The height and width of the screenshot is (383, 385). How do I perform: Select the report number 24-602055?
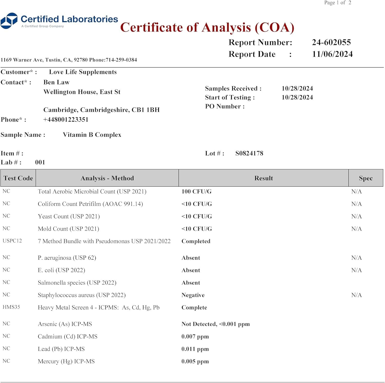pyautogui.click(x=331, y=42)
